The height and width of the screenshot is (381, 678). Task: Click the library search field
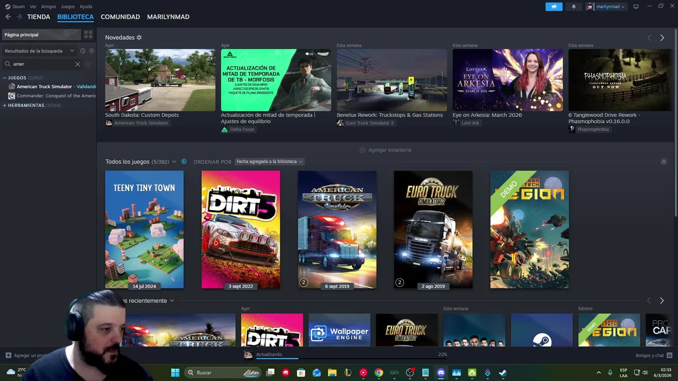point(42,64)
